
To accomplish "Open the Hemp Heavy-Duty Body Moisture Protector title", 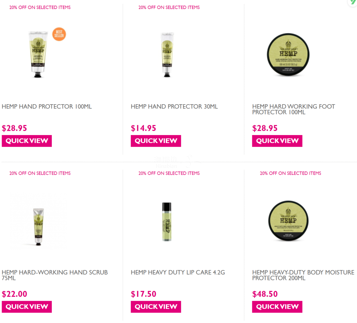I will point(303,275).
